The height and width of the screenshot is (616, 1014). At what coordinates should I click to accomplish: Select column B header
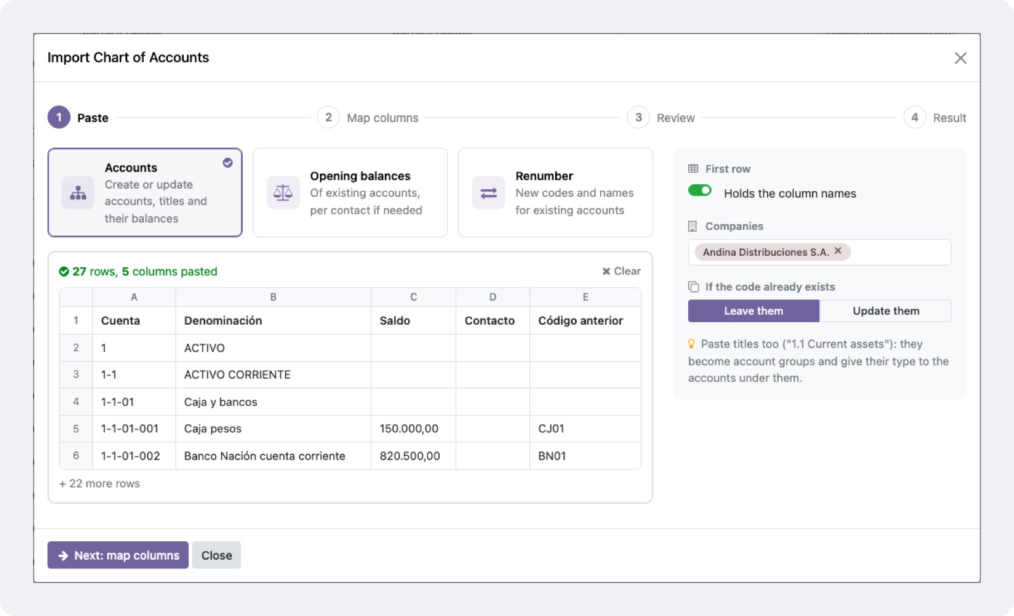[x=273, y=297]
